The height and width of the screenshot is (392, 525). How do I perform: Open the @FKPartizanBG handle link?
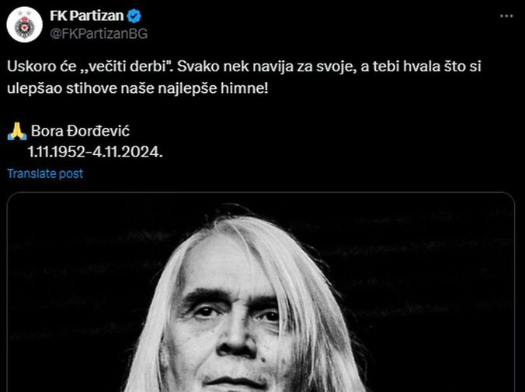pyautogui.click(x=99, y=34)
